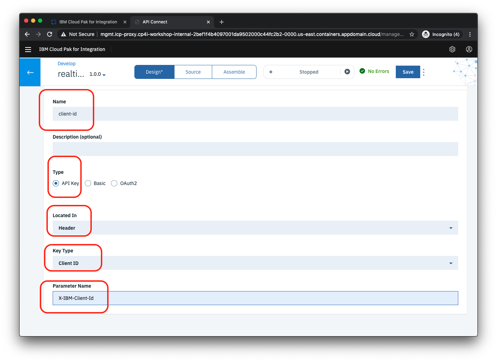Image resolution: width=497 pixels, height=362 pixels.
Task: Click the Develop breadcrumb link
Action: tap(67, 64)
